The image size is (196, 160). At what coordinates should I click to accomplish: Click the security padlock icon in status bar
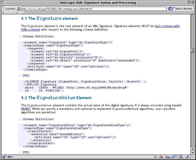click(x=4, y=157)
